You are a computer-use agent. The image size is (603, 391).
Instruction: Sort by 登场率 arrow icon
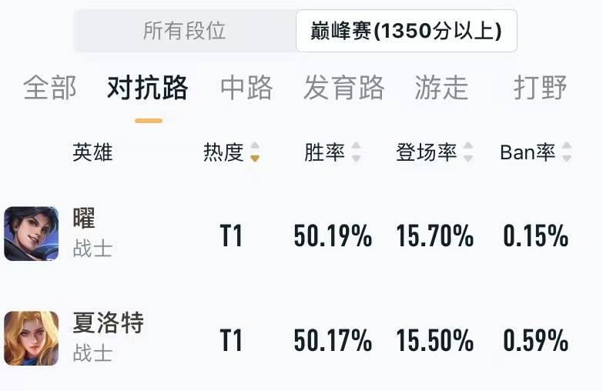click(468, 152)
